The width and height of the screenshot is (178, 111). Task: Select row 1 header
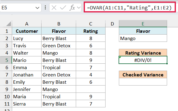coord(6,31)
